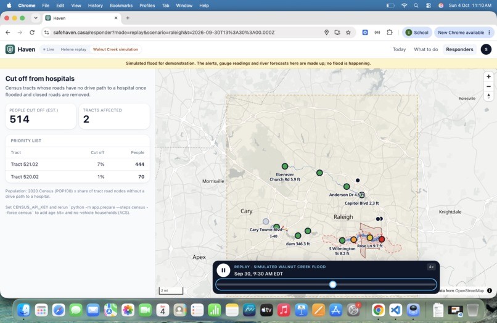Click the Tracts Affected 2 card
The image size is (497, 323).
[114, 116]
